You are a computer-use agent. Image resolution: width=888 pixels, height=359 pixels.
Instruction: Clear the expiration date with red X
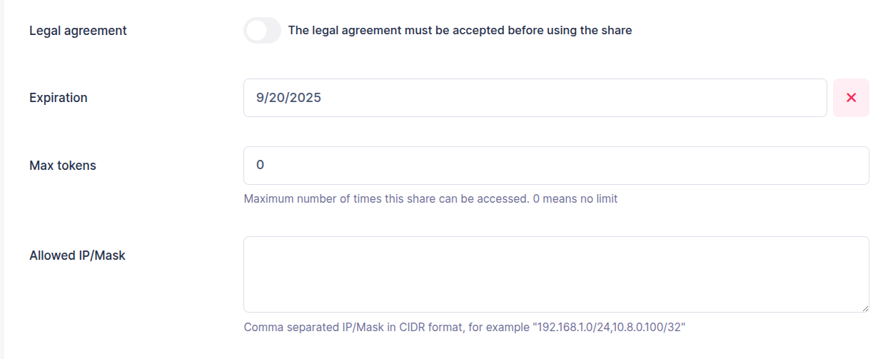pyautogui.click(x=851, y=98)
